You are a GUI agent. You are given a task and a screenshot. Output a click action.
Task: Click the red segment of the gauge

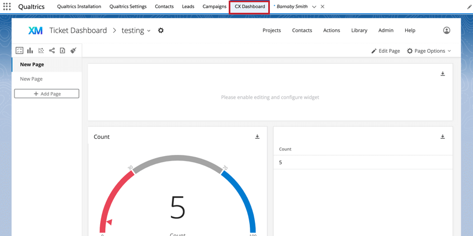(x=112, y=199)
